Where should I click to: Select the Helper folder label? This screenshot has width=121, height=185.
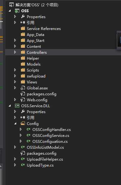[x=33, y=58]
